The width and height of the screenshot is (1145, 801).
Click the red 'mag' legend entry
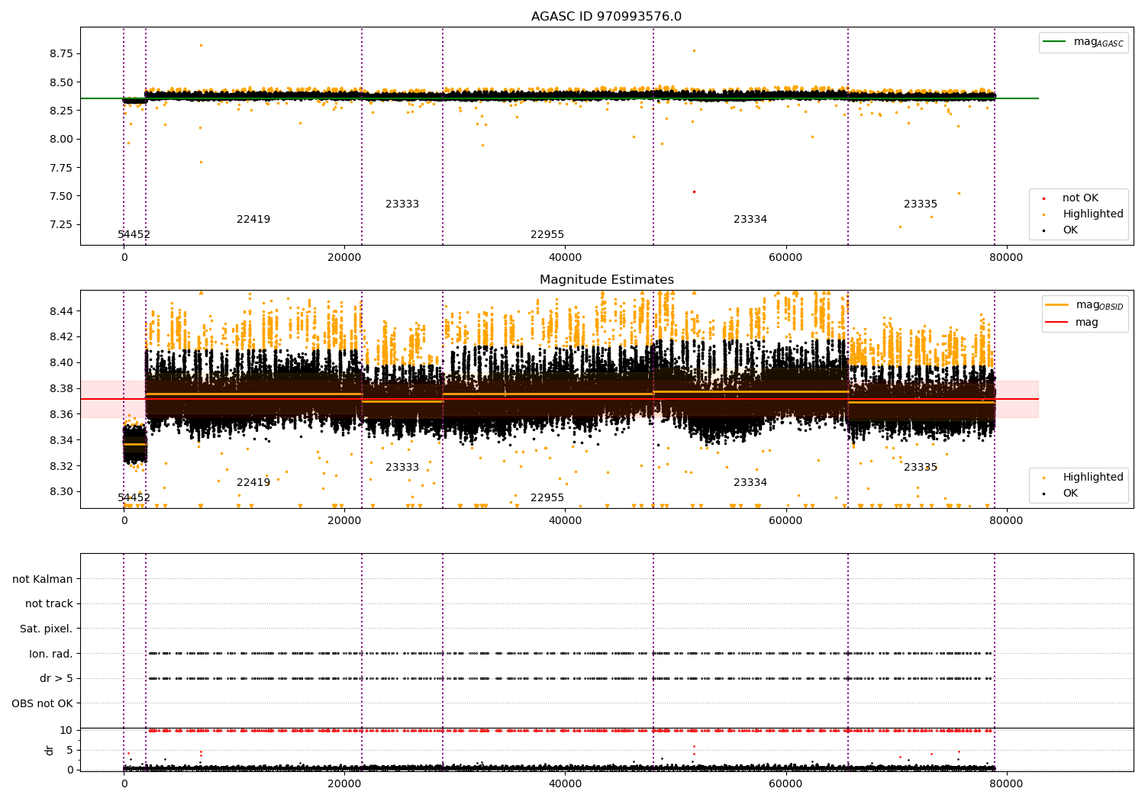(x=1057, y=323)
